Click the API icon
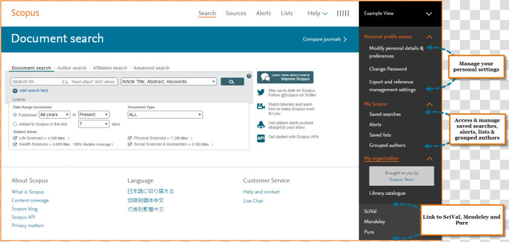509x242 pixels. (x=261, y=139)
